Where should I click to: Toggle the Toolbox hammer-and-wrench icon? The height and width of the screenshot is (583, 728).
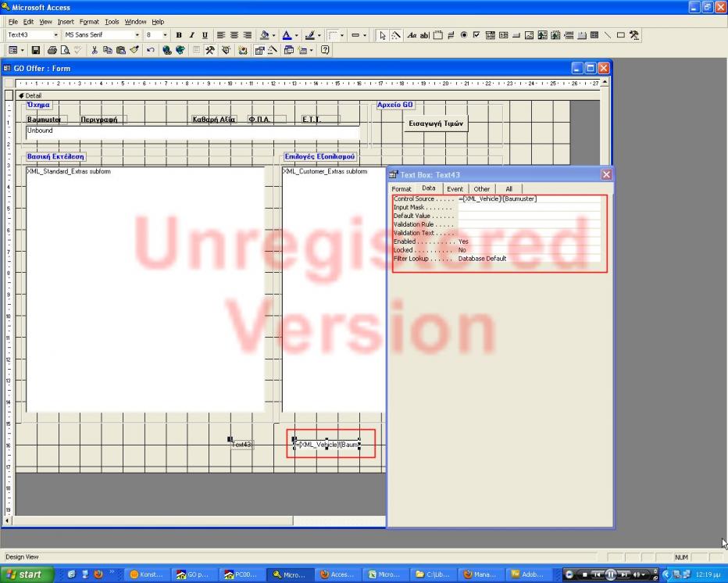210,50
